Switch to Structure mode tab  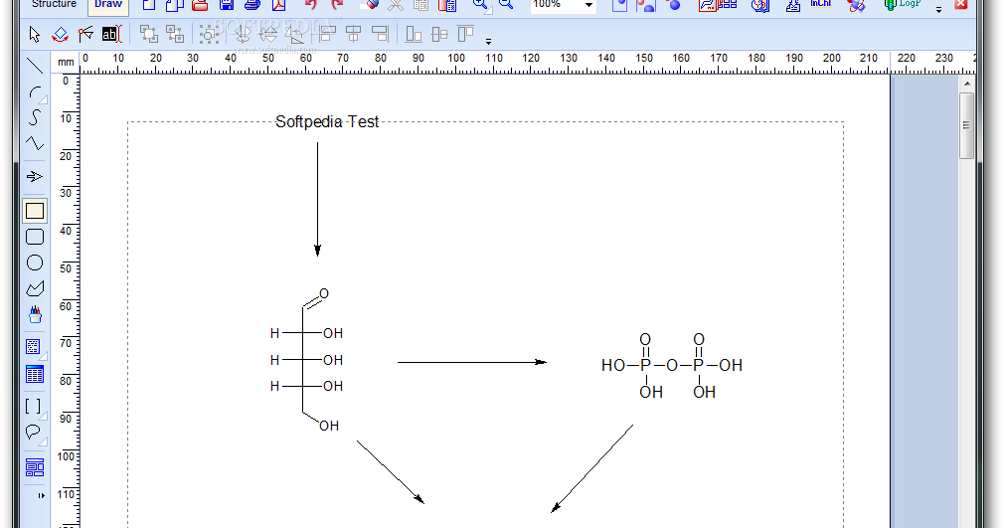[54, 5]
